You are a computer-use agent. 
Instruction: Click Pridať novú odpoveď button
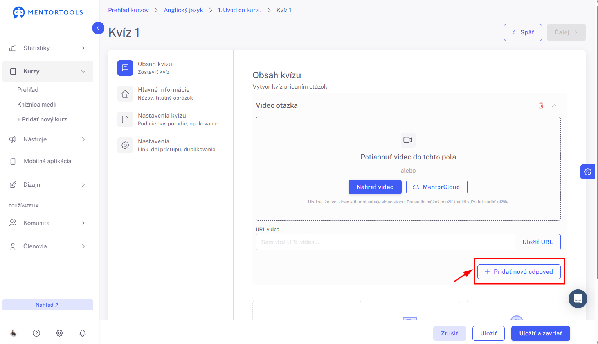[519, 272]
